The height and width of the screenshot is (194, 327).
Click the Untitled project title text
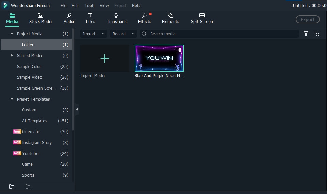tap(310, 6)
